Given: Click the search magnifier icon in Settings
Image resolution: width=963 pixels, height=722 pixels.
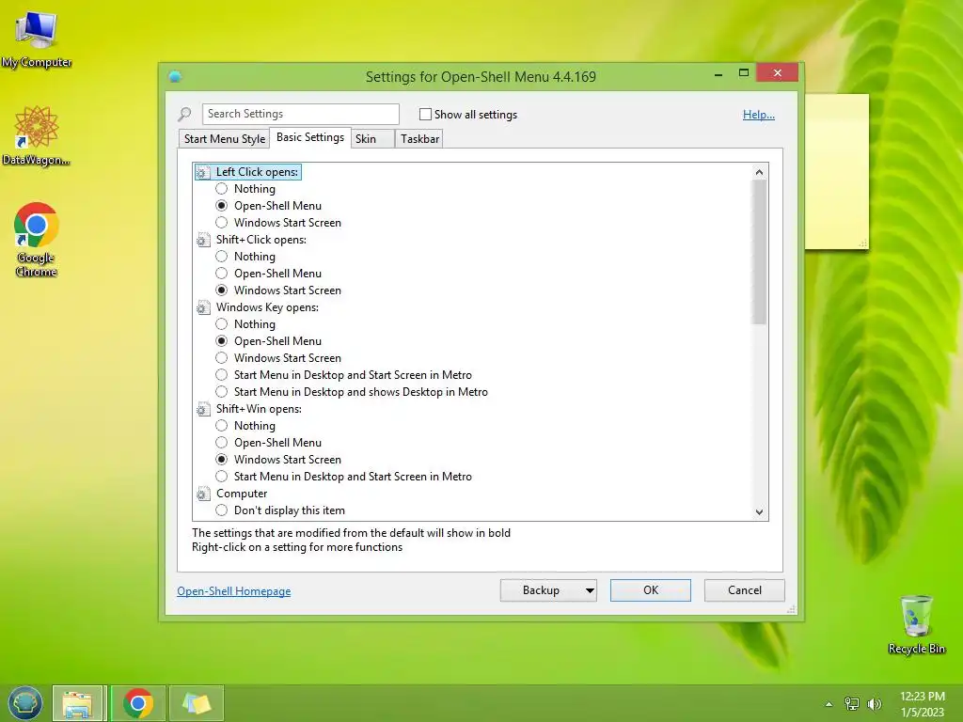Looking at the screenshot, I should coord(185,114).
